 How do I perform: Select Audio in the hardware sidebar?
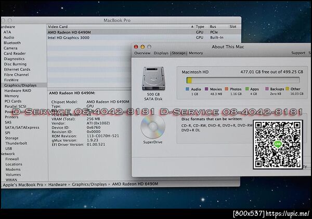pos(9,37)
